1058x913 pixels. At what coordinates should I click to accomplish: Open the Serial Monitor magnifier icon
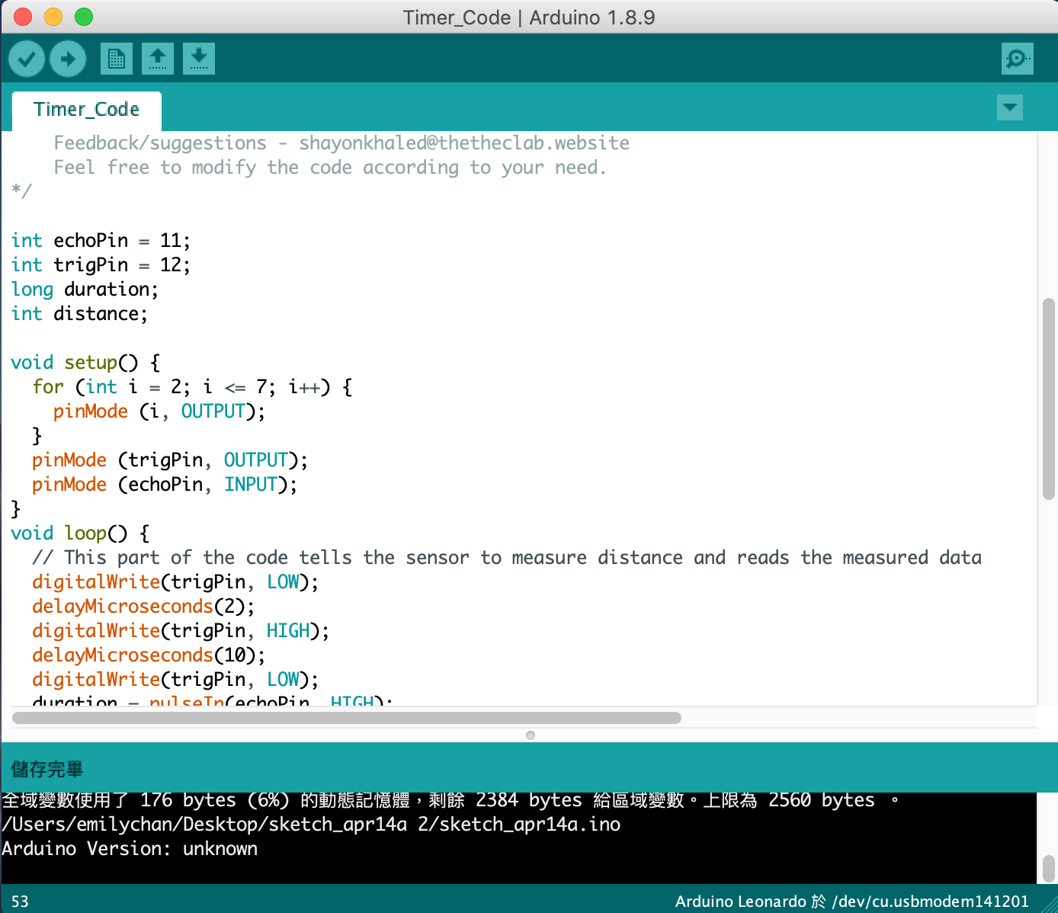pyautogui.click(x=1017, y=59)
